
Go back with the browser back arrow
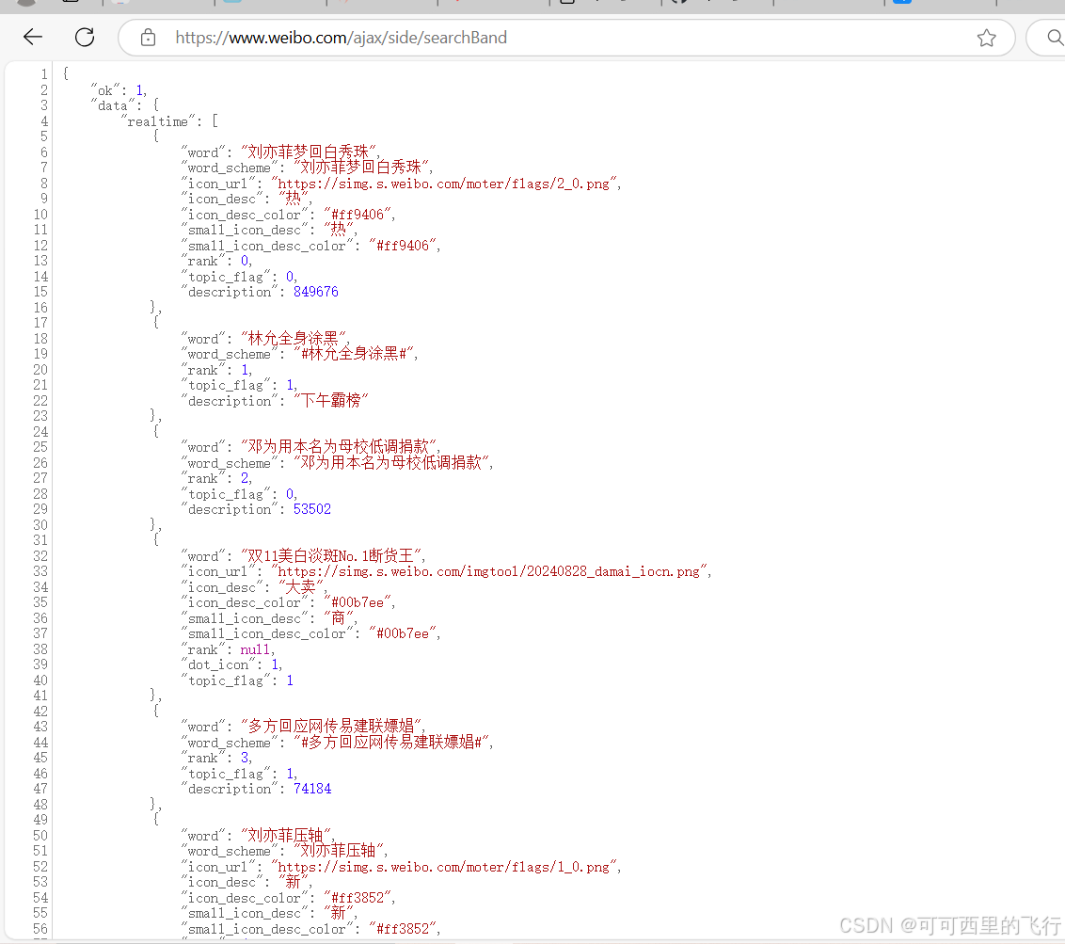tap(33, 38)
